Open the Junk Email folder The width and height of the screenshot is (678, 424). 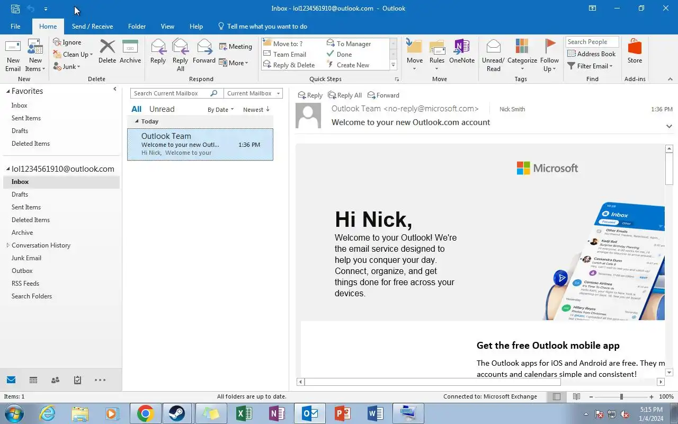(26, 258)
